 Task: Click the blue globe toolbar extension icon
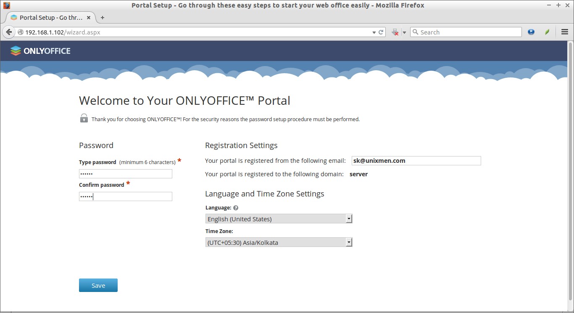click(531, 32)
